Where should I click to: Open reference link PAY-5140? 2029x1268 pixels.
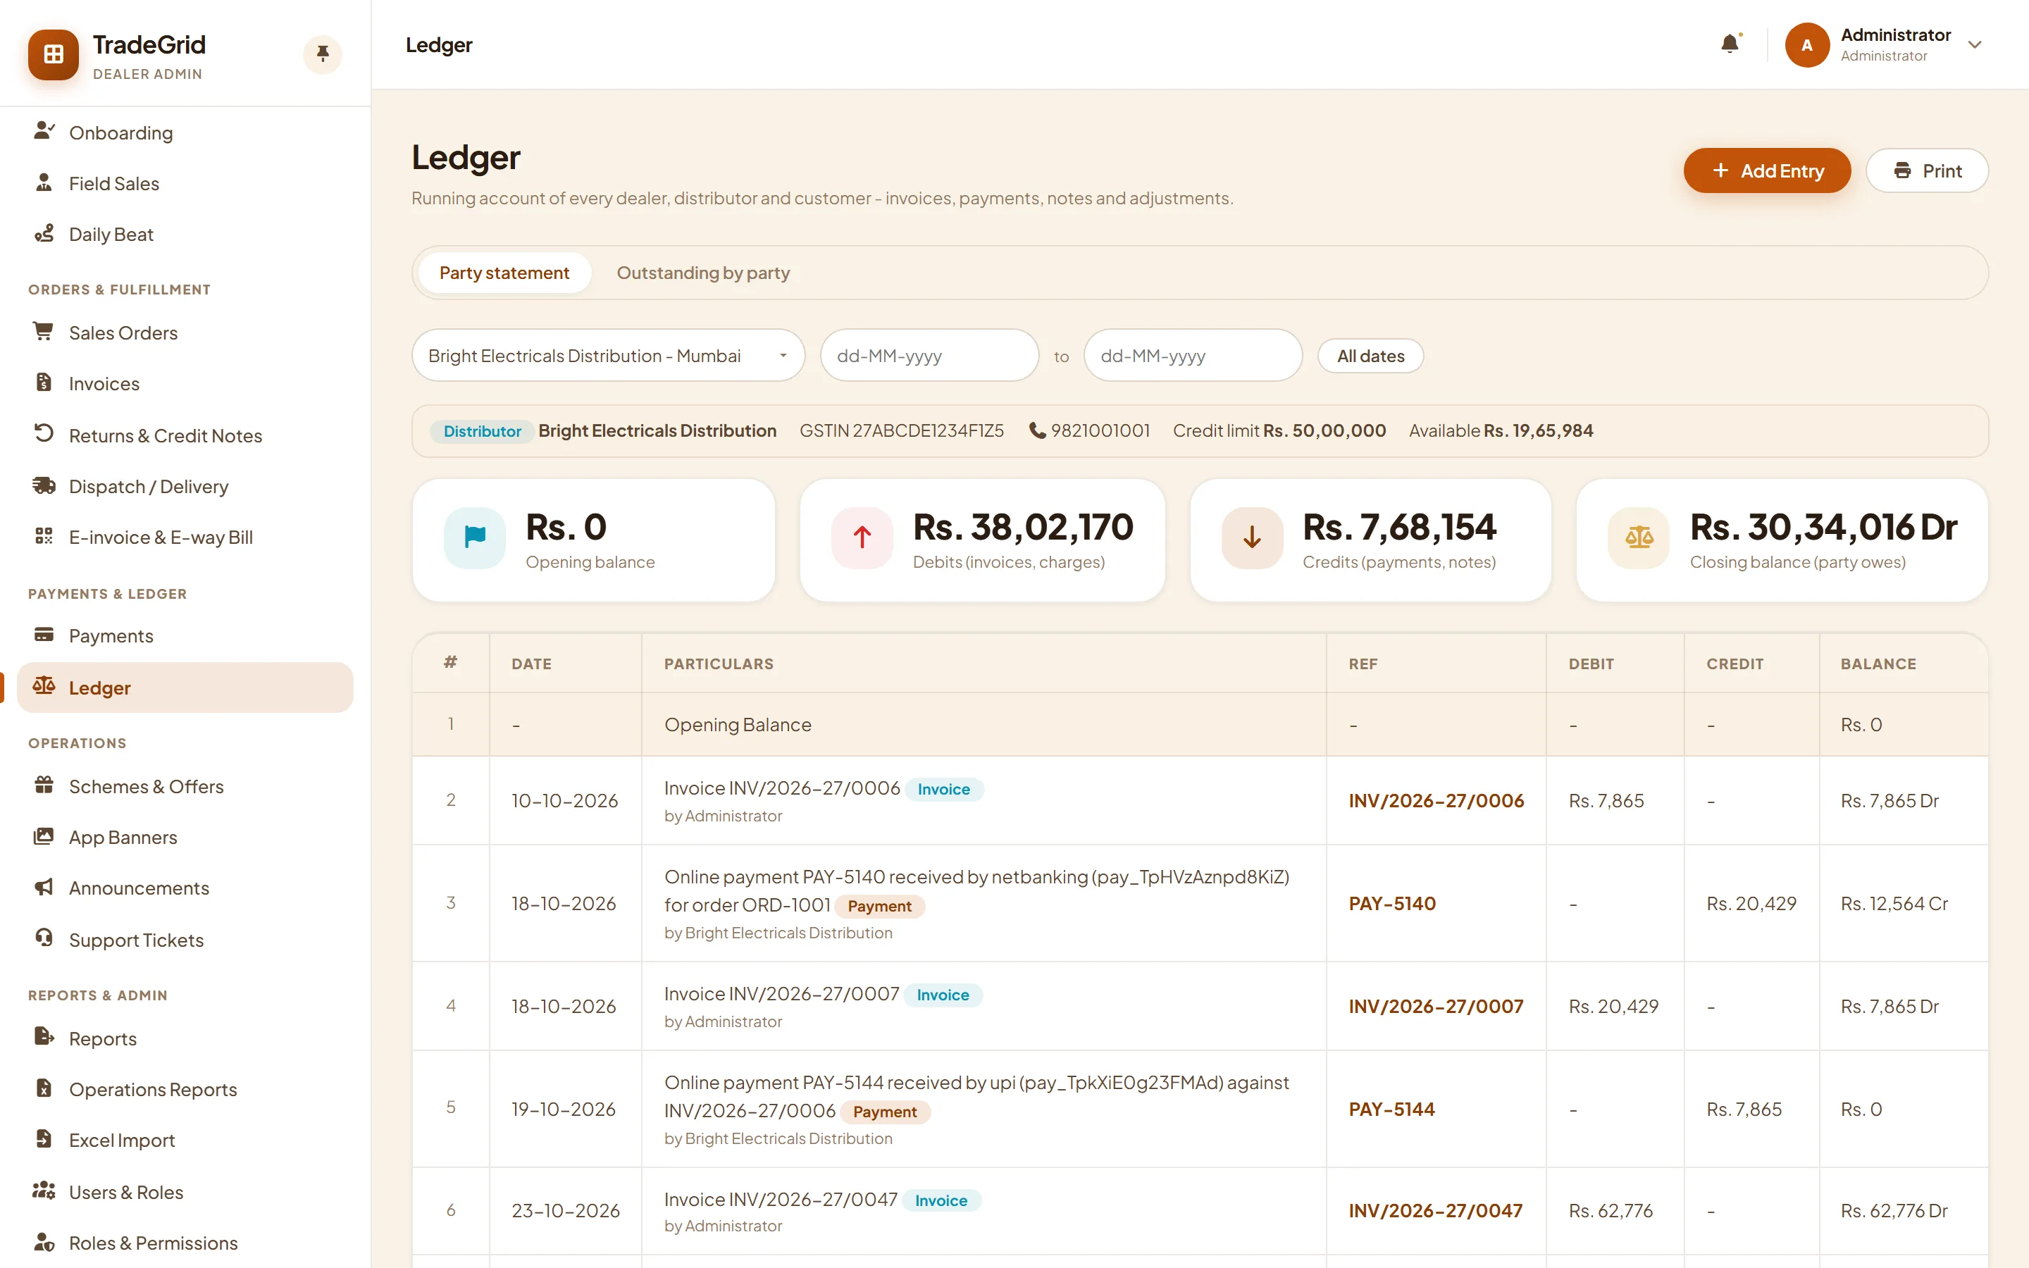pyautogui.click(x=1392, y=903)
